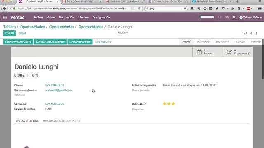This screenshot has width=264, height=148.
Task: Set the rating to two stars
Action: coord(169,104)
